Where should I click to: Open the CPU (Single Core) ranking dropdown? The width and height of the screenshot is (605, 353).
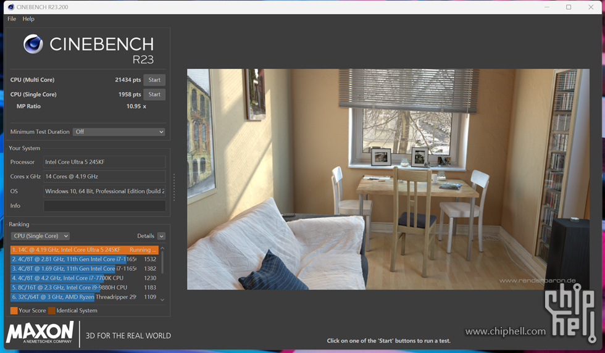click(x=40, y=236)
